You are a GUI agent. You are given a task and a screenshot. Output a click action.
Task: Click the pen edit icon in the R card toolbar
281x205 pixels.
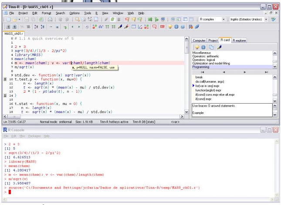point(219,47)
